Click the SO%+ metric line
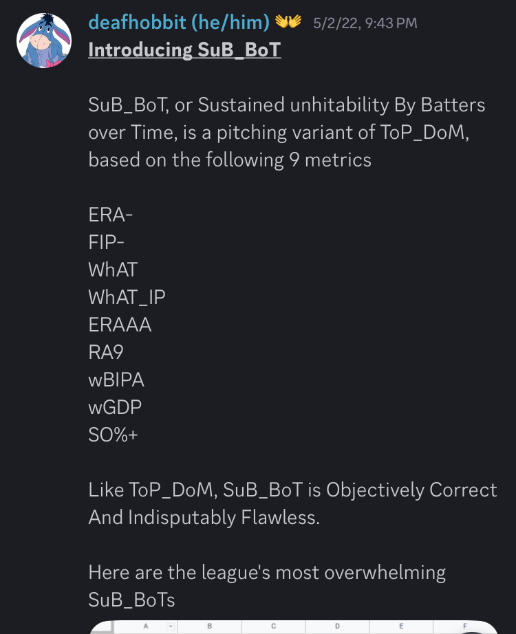This screenshot has height=634, width=516. (x=113, y=435)
